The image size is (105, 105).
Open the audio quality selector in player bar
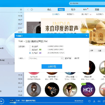coord(12,100)
